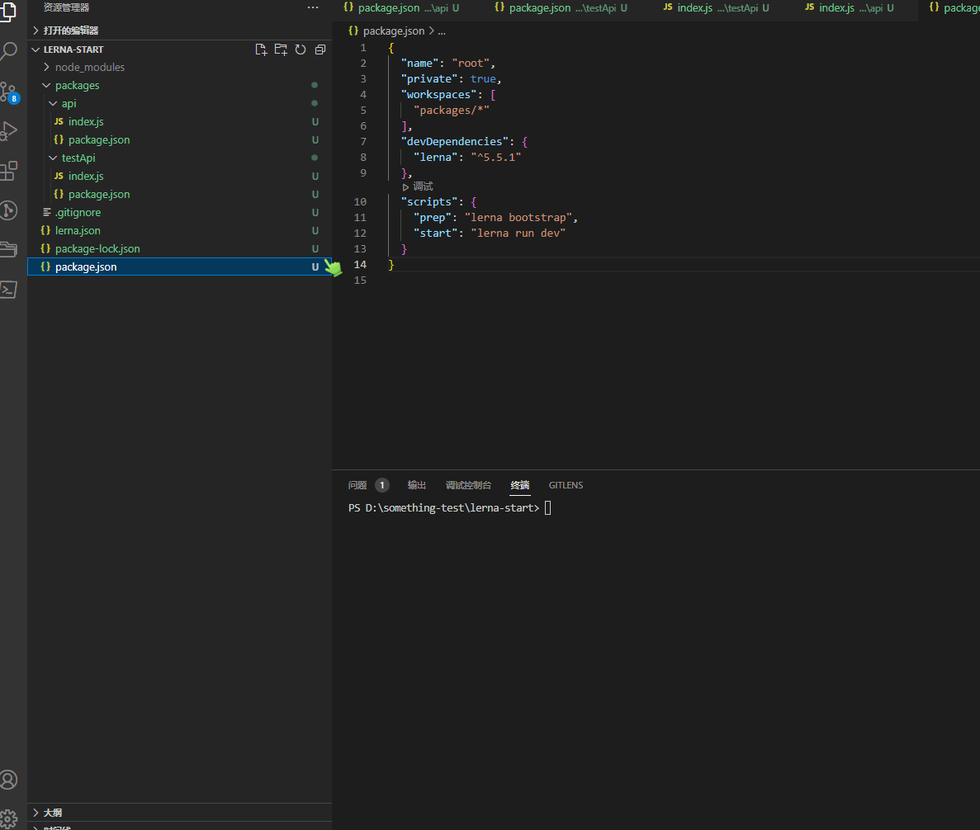
Task: Collapse all folders in explorer
Action: 320,50
